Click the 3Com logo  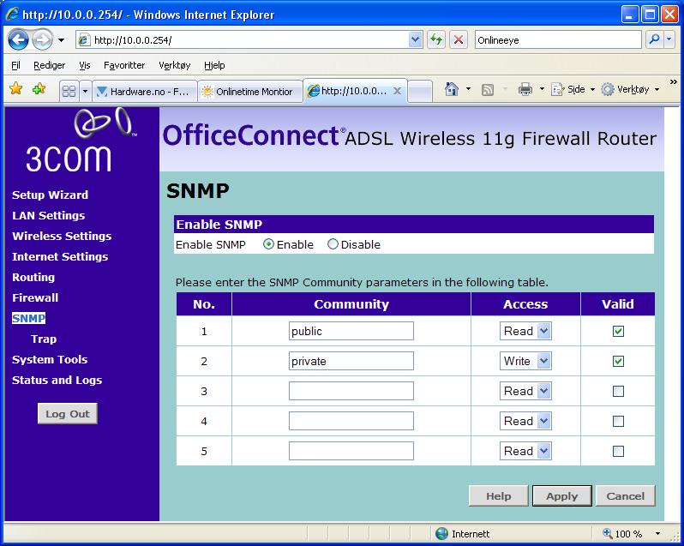tap(81, 140)
